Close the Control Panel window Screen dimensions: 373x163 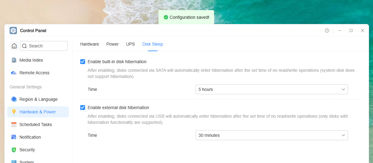[363, 31]
